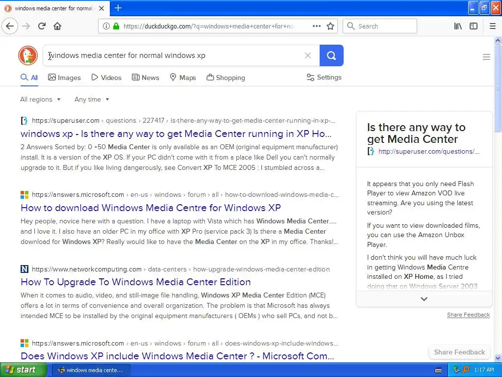This screenshot has width=502, height=377.
Task: Click the 1:17 AM taskbar clock
Action: (x=484, y=370)
